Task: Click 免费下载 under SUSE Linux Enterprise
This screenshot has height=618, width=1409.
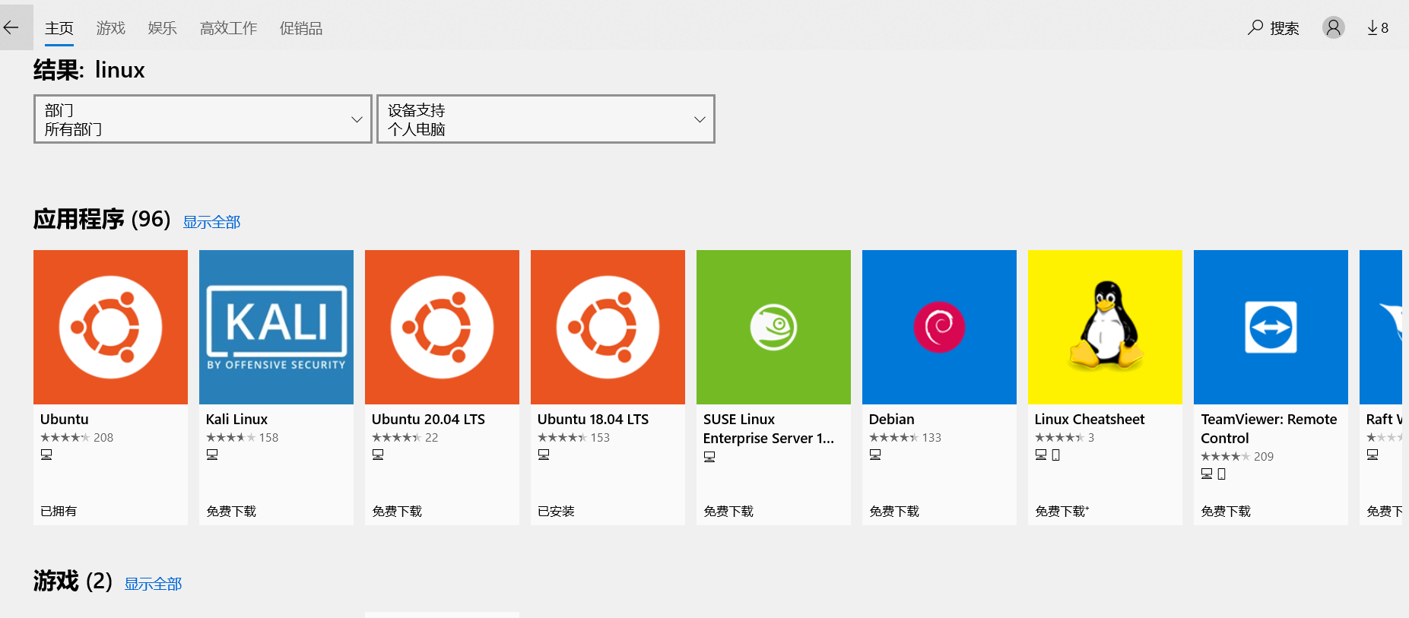Action: pos(728,512)
